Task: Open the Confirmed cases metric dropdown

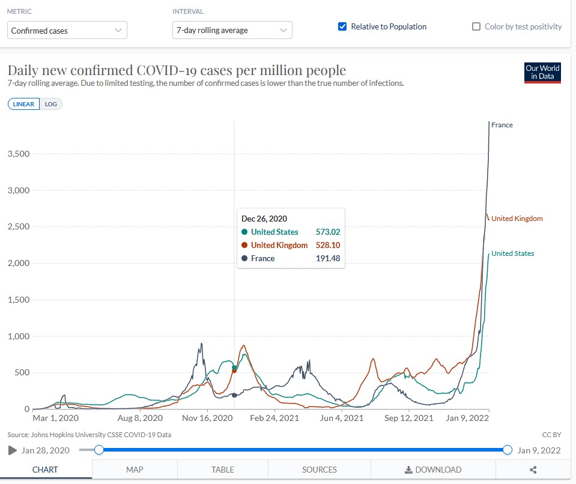Action: pyautogui.click(x=67, y=30)
